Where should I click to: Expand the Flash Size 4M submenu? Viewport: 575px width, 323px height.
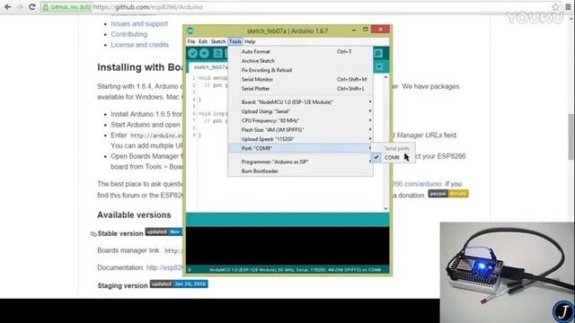pos(300,129)
